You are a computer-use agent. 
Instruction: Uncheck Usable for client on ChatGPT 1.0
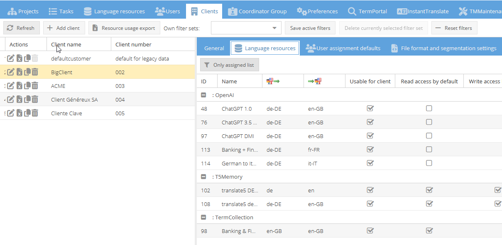tap(370, 108)
